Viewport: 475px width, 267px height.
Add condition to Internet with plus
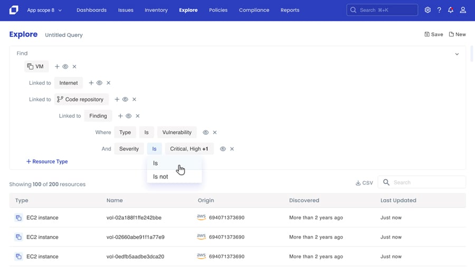pyautogui.click(x=91, y=83)
